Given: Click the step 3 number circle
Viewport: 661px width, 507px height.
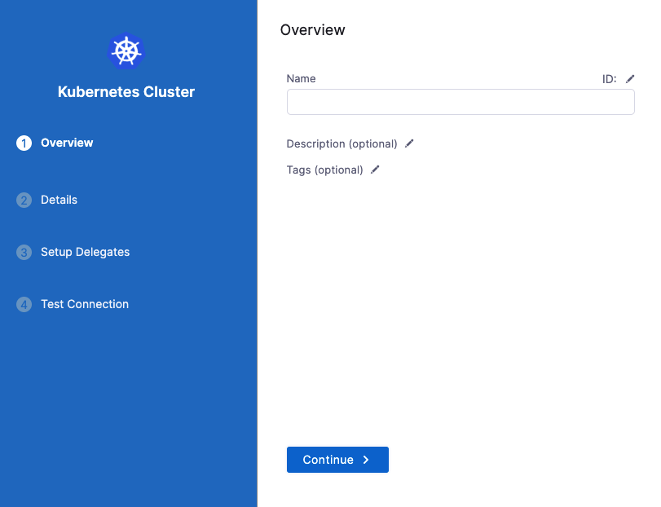Looking at the screenshot, I should (24, 253).
